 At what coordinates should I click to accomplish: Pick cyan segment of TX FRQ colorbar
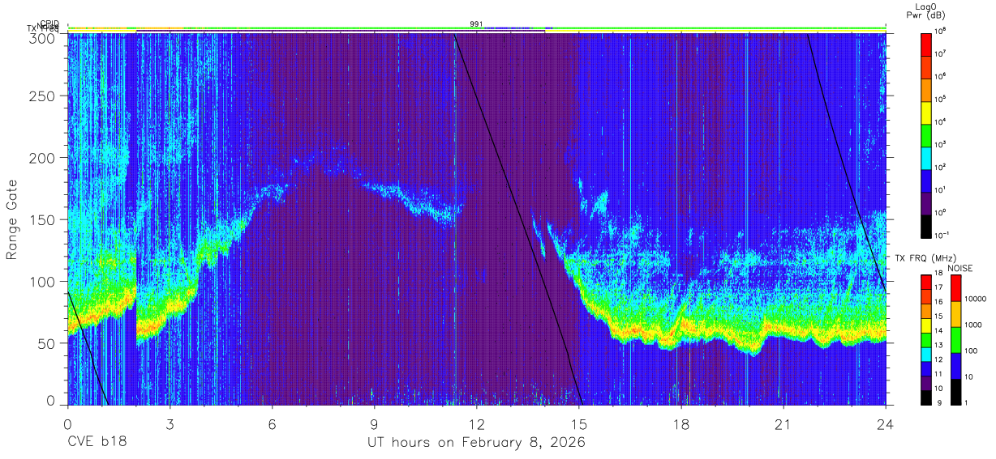925,354
